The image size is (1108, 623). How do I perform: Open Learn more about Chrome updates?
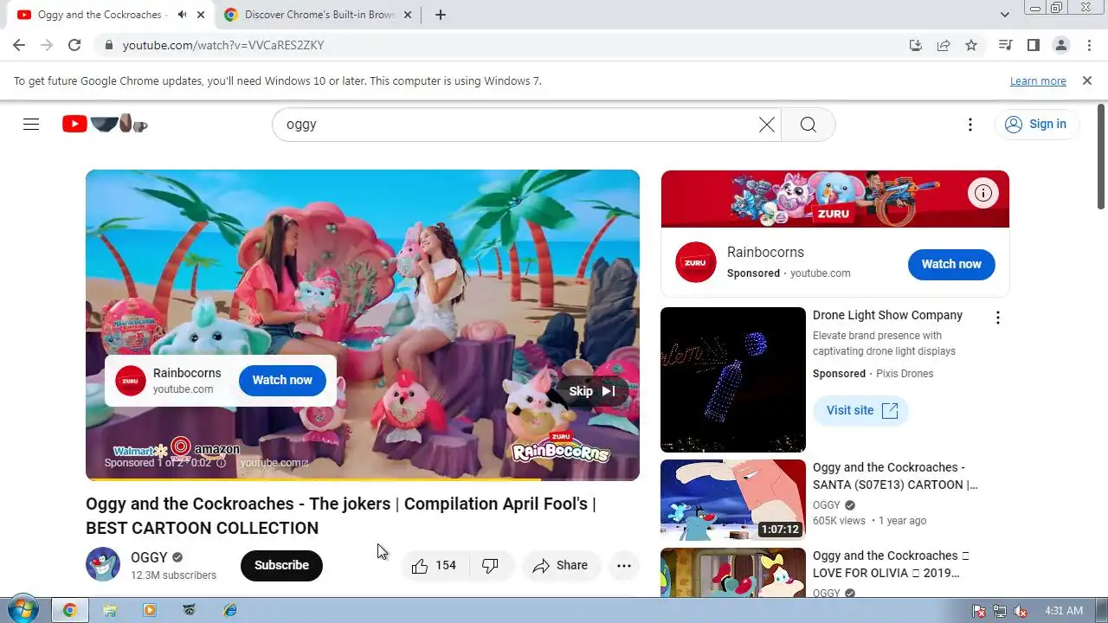1038,81
